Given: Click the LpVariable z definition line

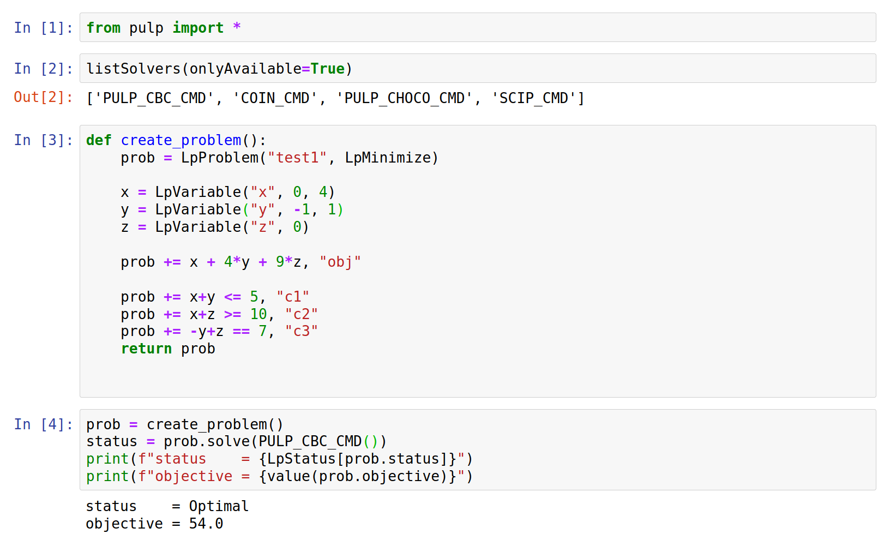Looking at the screenshot, I should [x=214, y=226].
